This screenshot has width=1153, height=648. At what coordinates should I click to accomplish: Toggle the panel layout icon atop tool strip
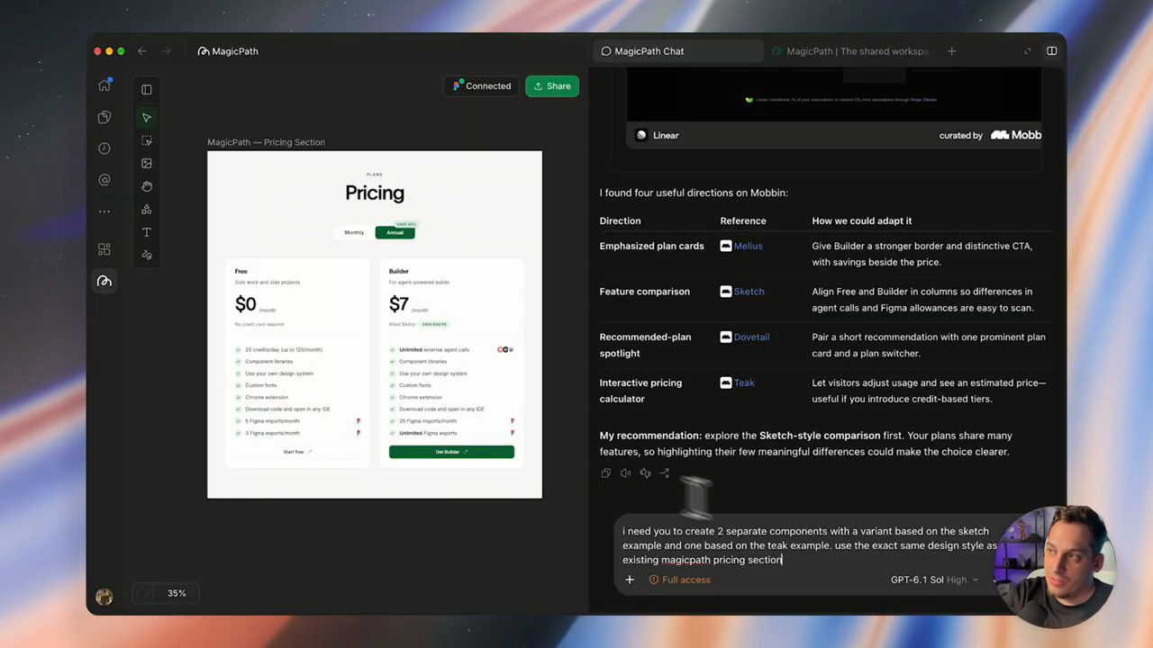[x=147, y=89]
